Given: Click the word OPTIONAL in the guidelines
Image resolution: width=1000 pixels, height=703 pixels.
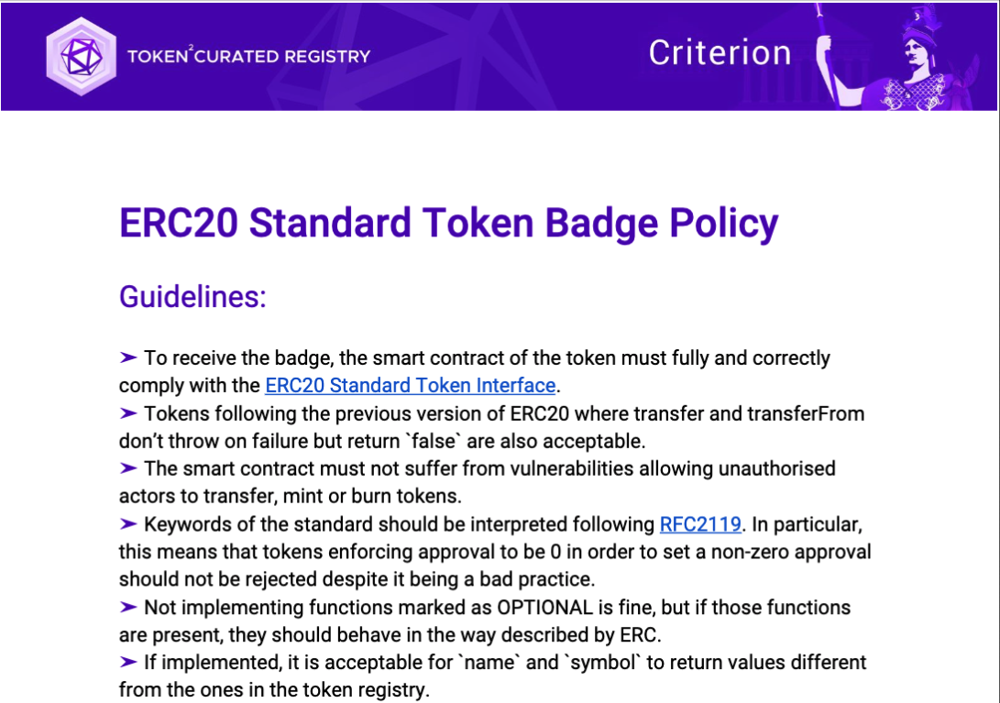Looking at the screenshot, I should [x=545, y=608].
